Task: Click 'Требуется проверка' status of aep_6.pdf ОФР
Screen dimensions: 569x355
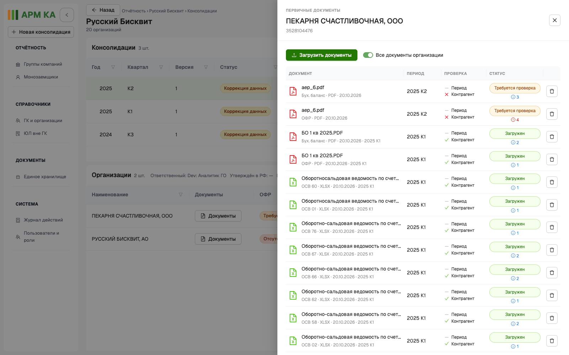Action: pos(515,111)
